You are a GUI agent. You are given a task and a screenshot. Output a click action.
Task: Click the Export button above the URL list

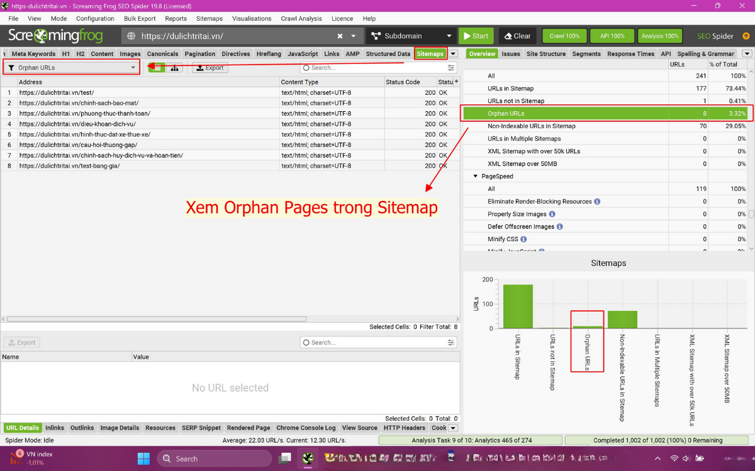point(210,67)
